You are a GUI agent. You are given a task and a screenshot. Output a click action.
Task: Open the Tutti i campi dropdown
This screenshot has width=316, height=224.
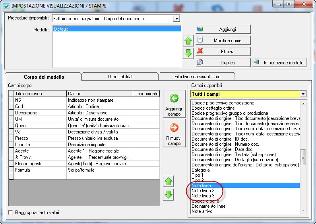point(303,94)
